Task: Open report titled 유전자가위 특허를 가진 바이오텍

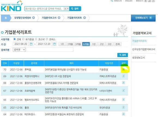Action: point(63,108)
